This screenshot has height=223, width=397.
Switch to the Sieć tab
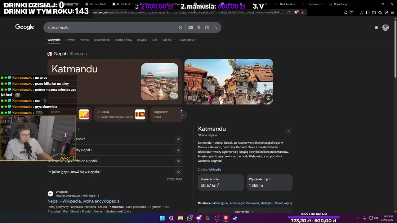click(154, 40)
